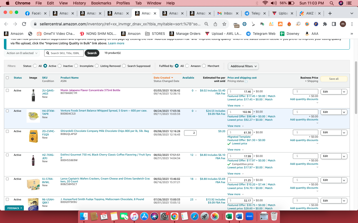Viewport: 358px width, 223px height.
Task: Open the orange JS extension icon
Action: pyautogui.click(x=280, y=24)
